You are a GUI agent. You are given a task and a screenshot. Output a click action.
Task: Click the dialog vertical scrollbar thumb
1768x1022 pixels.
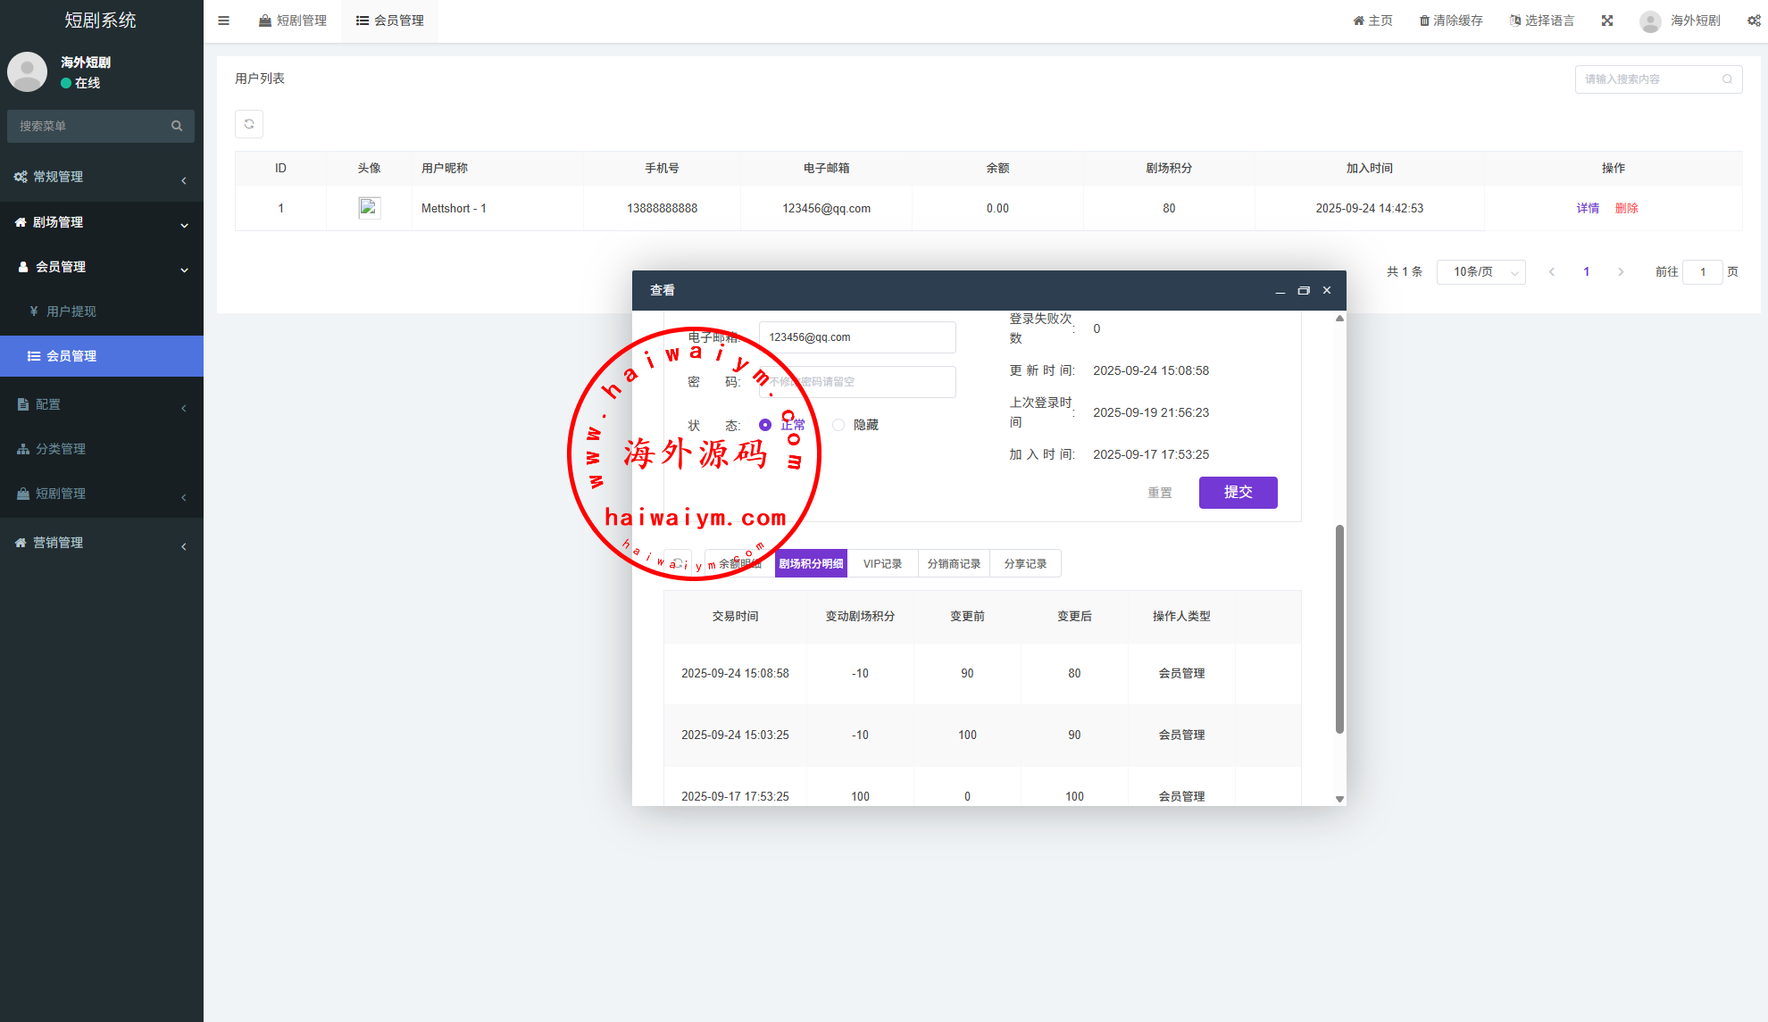tap(1339, 629)
